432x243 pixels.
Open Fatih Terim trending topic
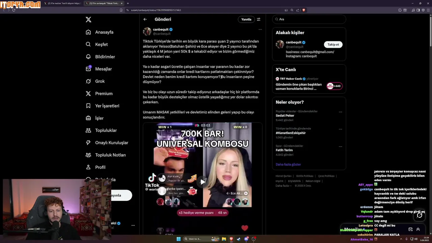point(284,150)
